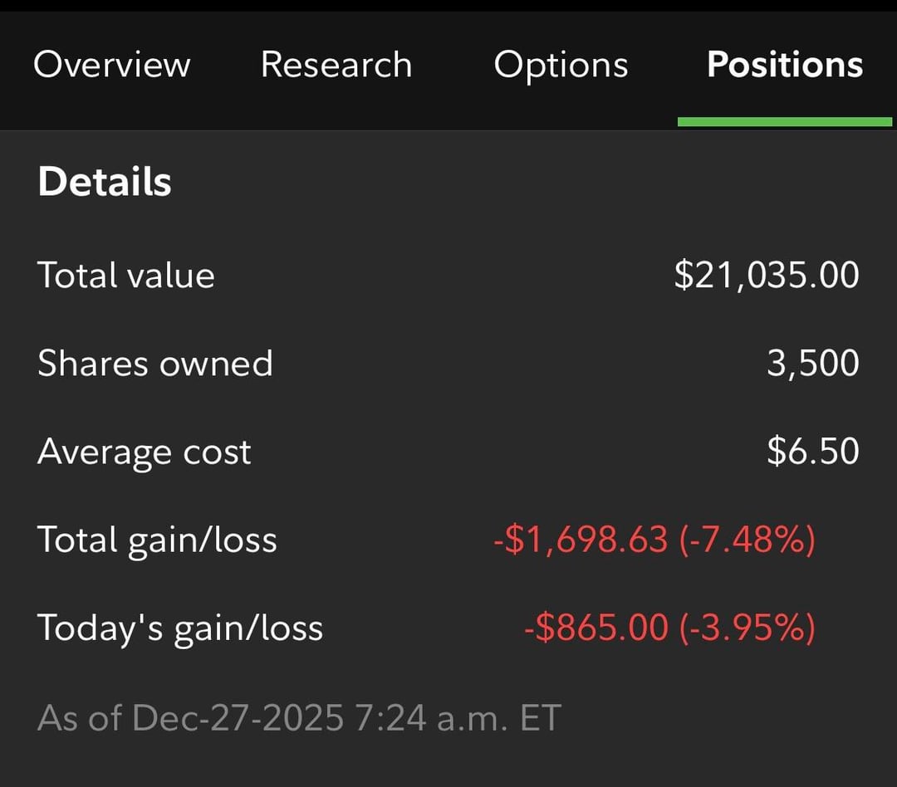
Task: Click the 3,500 shares figure
Action: (x=812, y=364)
